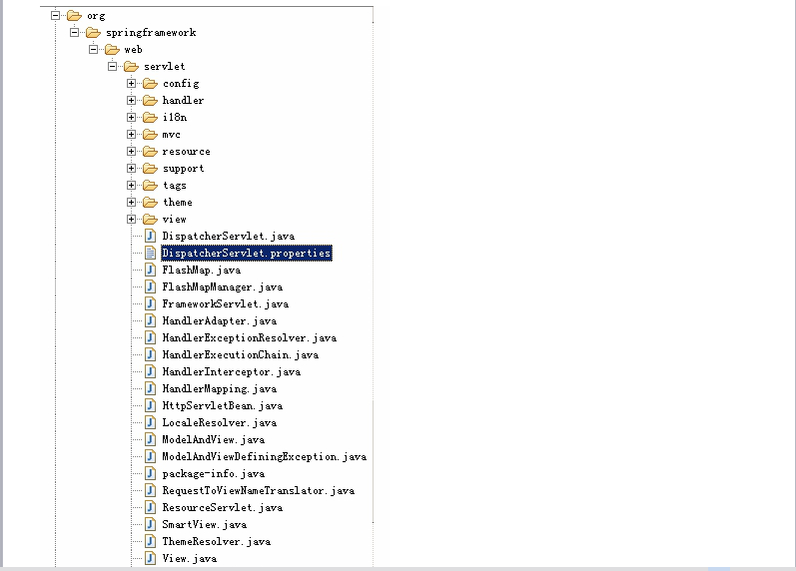This screenshot has width=796, height=571.
Task: Click the servlet folder icon
Action: coord(132,67)
